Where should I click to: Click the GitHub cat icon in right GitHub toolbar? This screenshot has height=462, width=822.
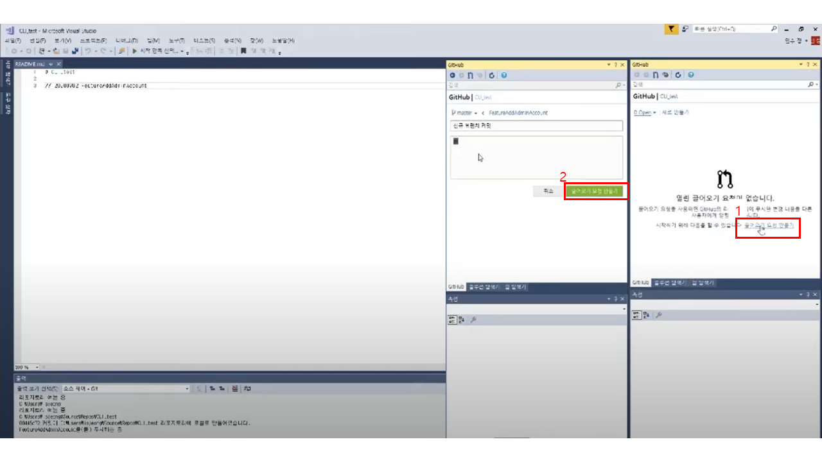coord(665,75)
